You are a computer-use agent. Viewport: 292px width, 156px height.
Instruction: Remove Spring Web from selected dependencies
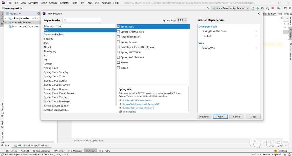click(x=256, y=48)
